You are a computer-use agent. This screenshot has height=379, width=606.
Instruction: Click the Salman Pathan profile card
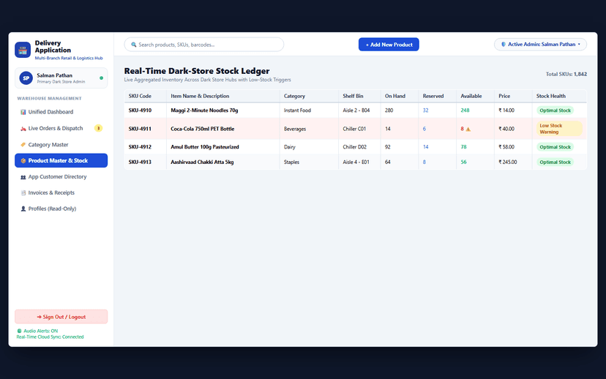[61, 78]
